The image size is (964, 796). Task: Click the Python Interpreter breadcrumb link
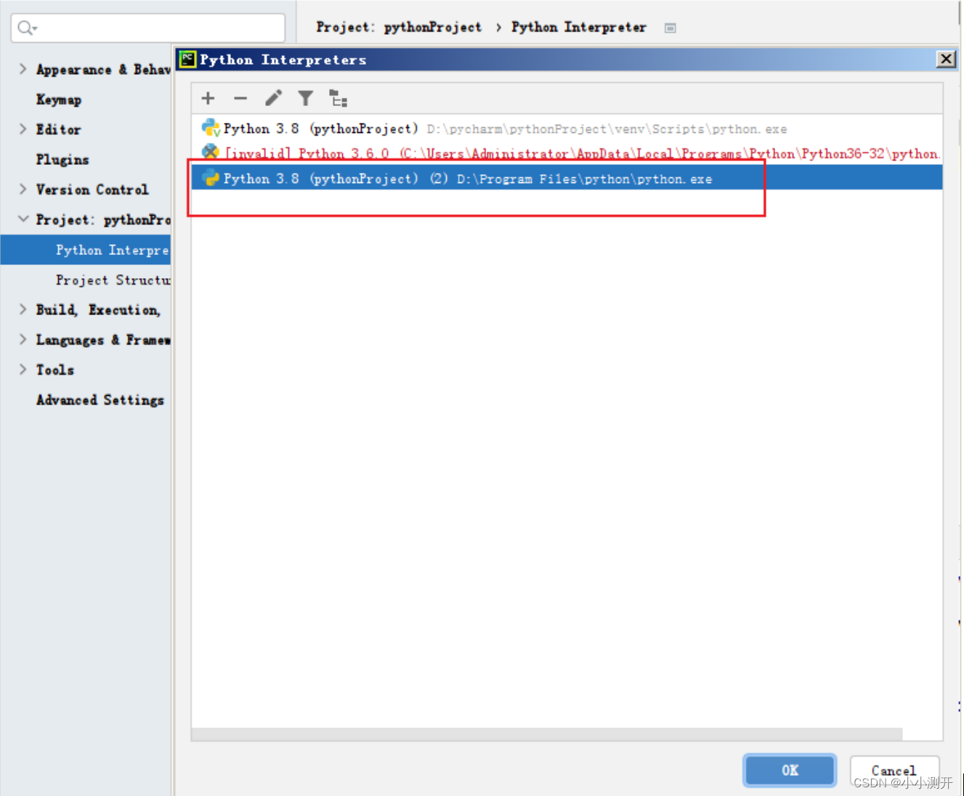579,27
